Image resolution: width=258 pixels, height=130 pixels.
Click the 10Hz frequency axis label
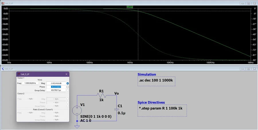[49, 63]
